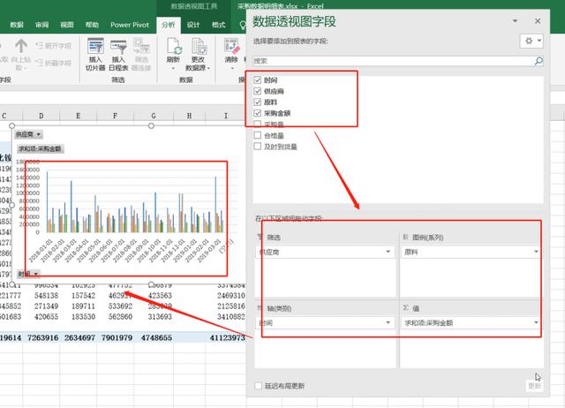The width and height of the screenshot is (565, 408).
Task: Select column G header
Action: pos(153,116)
